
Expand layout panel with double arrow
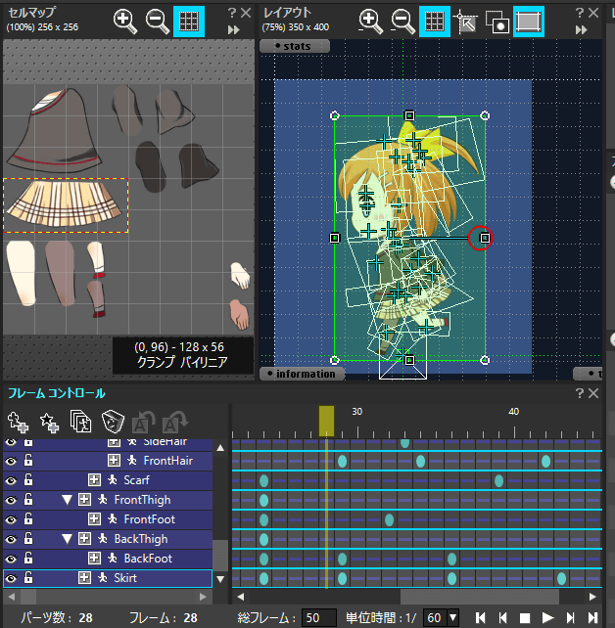pos(582,29)
